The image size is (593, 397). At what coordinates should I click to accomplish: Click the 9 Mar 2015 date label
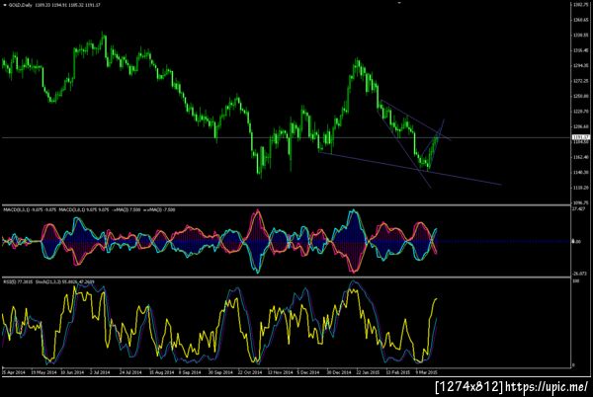tap(427, 372)
